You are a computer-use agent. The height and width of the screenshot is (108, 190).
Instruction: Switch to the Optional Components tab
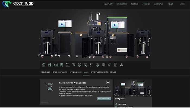click(x=99, y=72)
